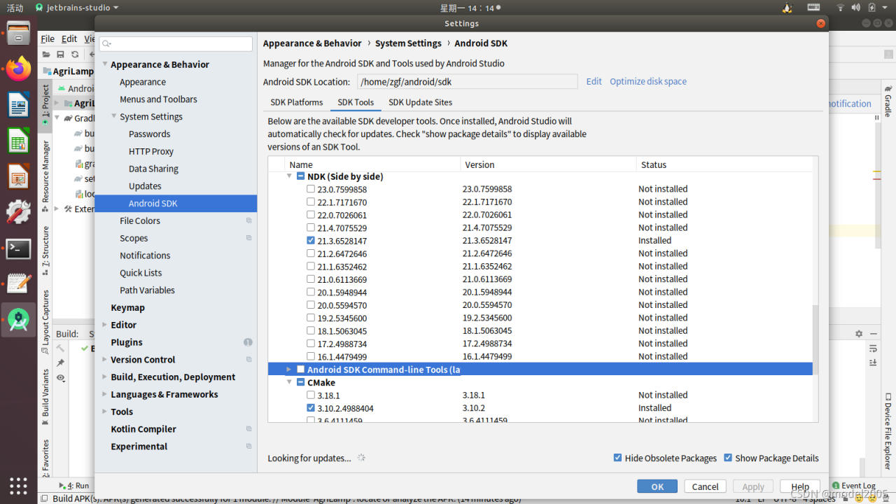Screen dimensions: 896x504
Task: Switch to the SDK Platforms tab
Action: click(x=297, y=102)
